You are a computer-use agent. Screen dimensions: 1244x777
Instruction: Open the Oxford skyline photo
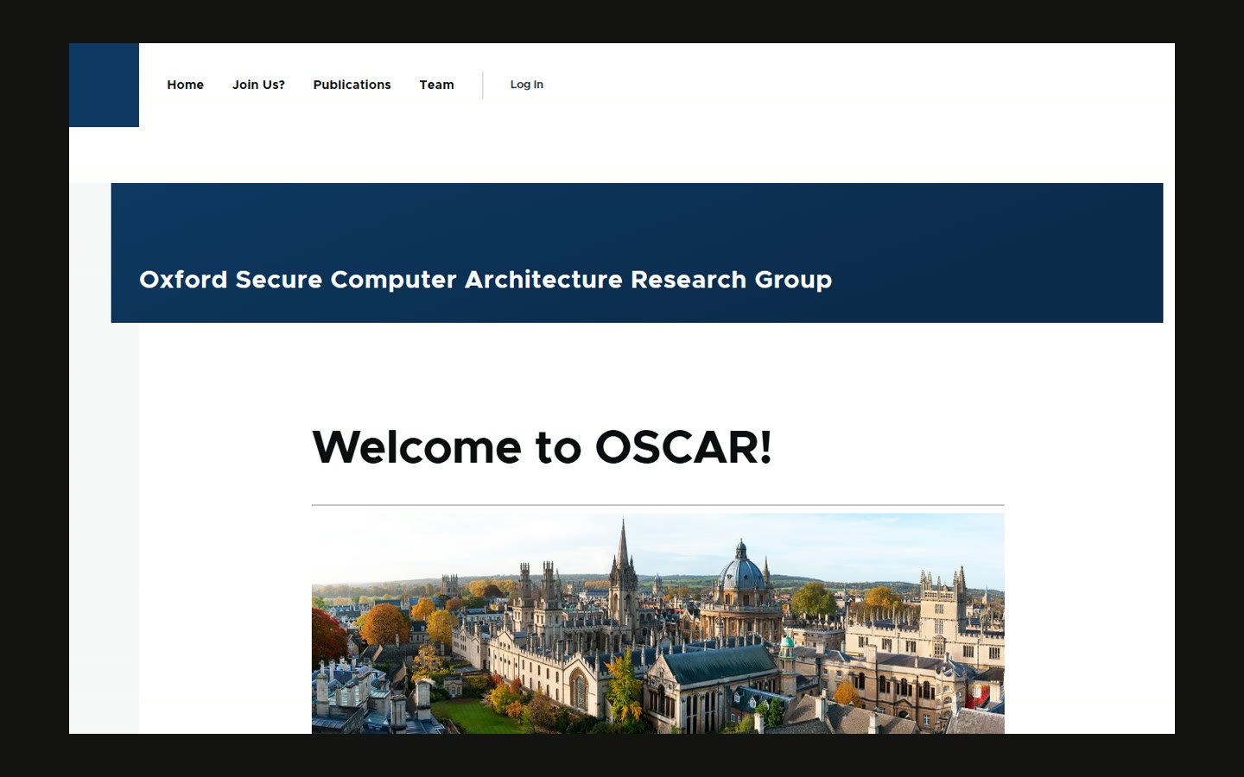coord(657,623)
